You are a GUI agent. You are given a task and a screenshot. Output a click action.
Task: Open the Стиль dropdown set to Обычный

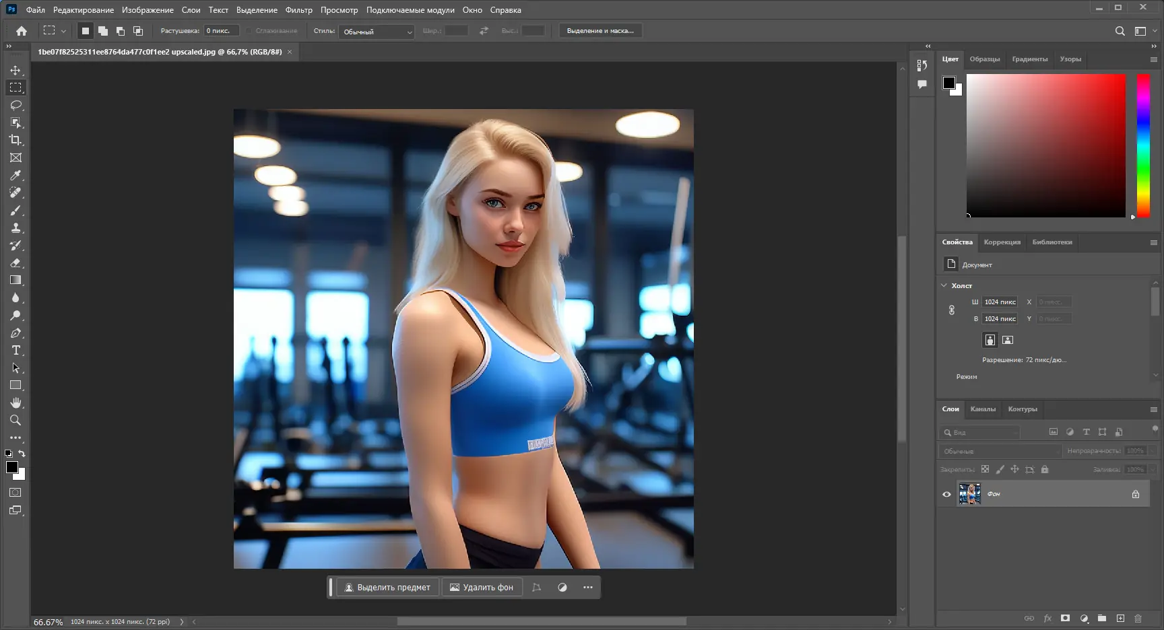376,32
